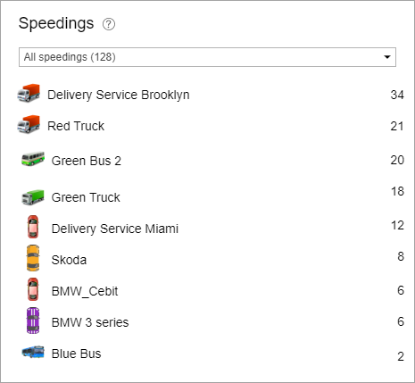Click the speeding count 34 for Brooklyn
This screenshot has width=415, height=383.
pyautogui.click(x=397, y=95)
